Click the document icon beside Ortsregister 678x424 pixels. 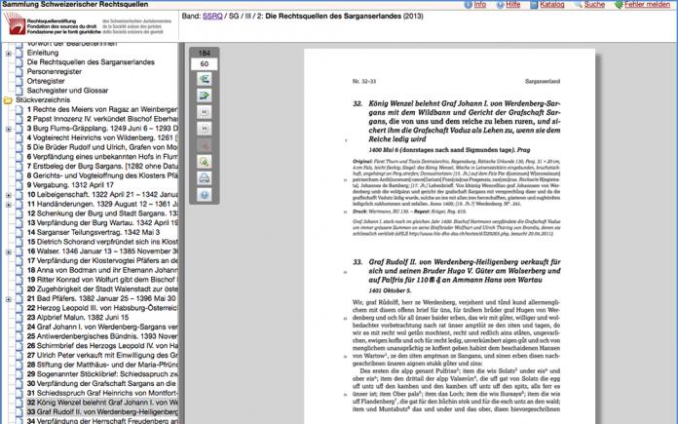click(x=19, y=81)
